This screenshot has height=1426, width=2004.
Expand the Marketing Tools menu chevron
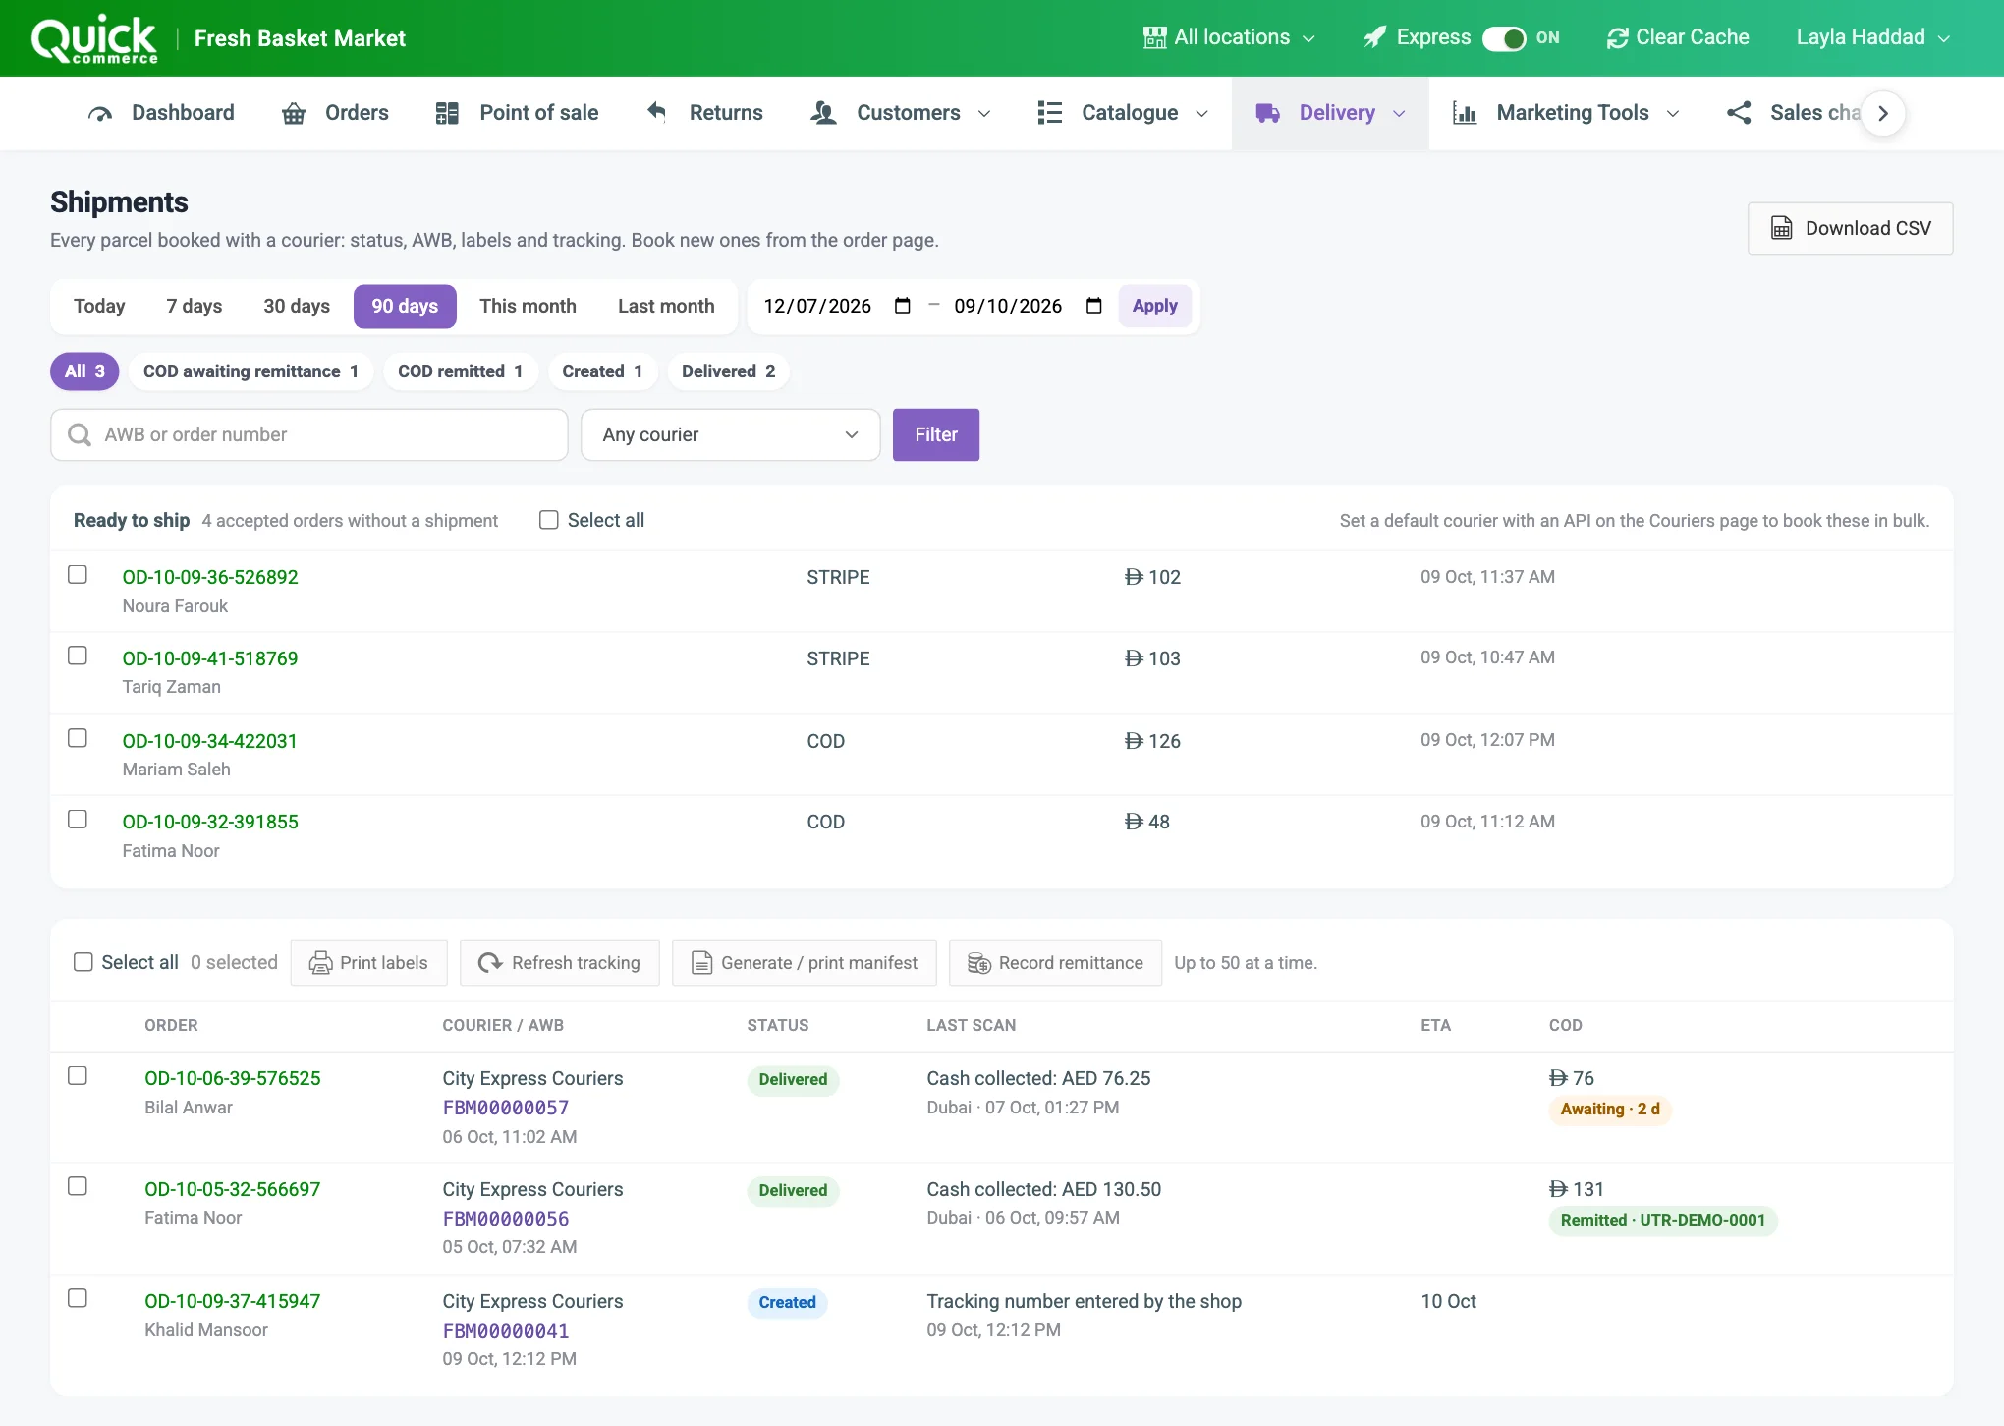1673,114
